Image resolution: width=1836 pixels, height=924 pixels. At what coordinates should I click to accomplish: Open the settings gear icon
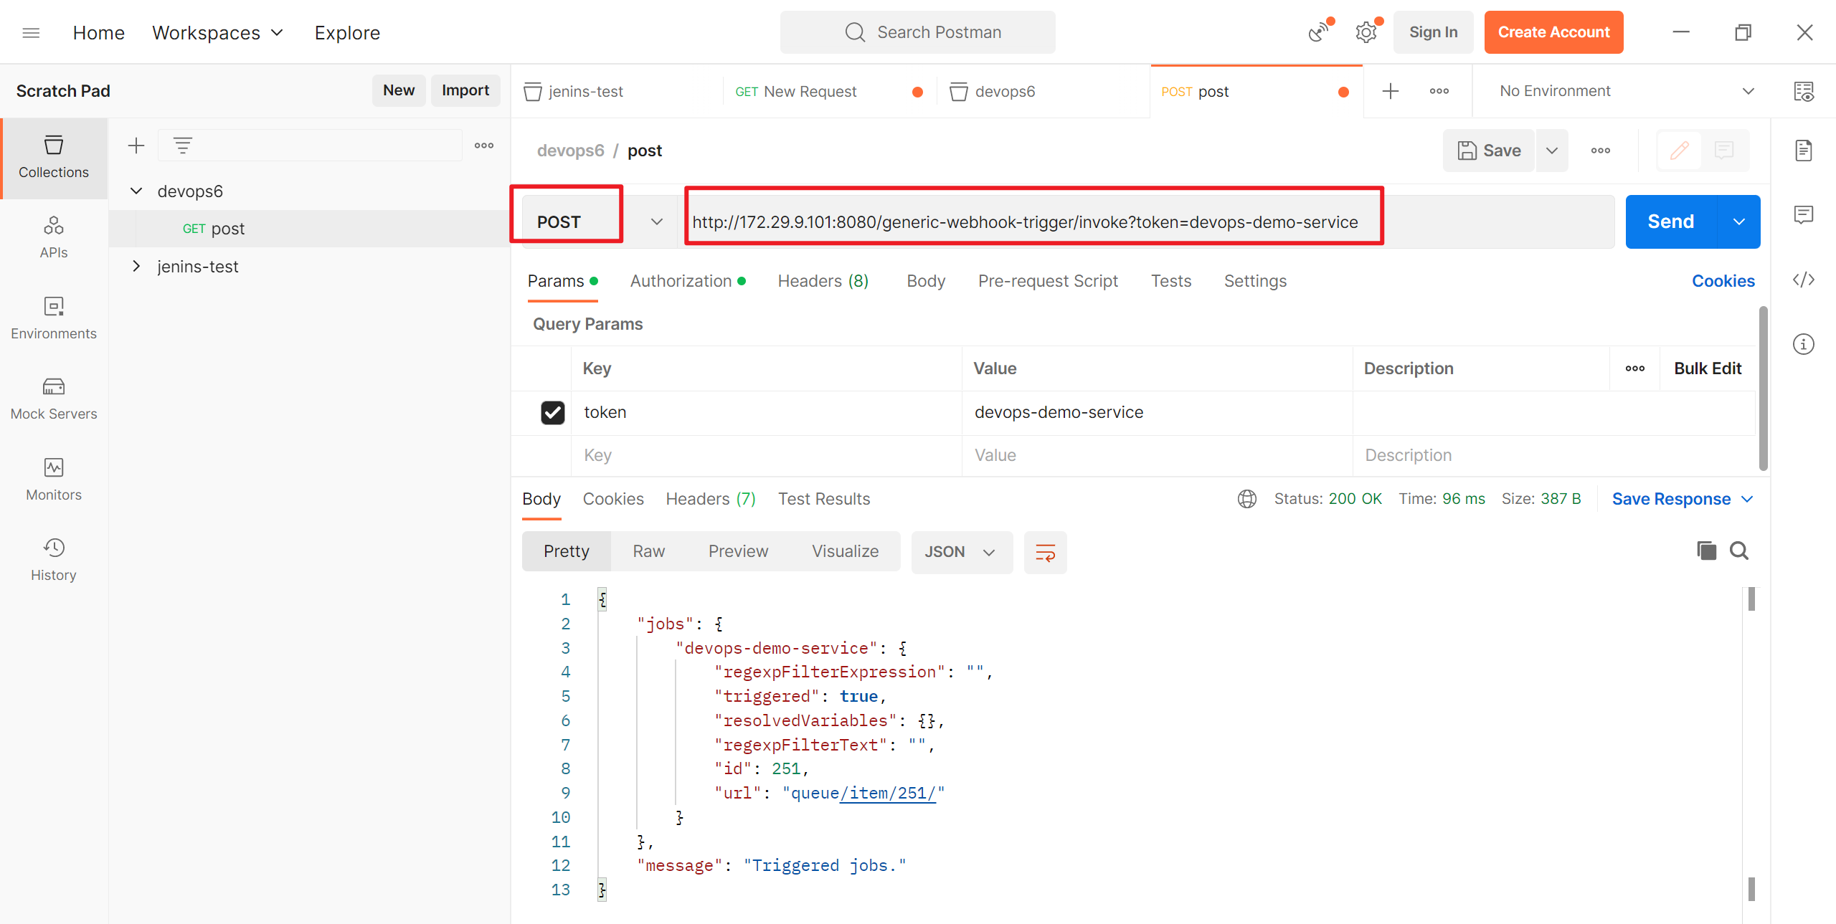tap(1366, 32)
